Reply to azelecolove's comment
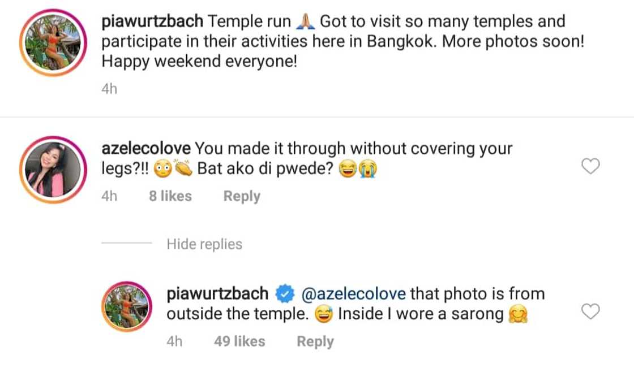The height and width of the screenshot is (368, 634). pos(242,196)
